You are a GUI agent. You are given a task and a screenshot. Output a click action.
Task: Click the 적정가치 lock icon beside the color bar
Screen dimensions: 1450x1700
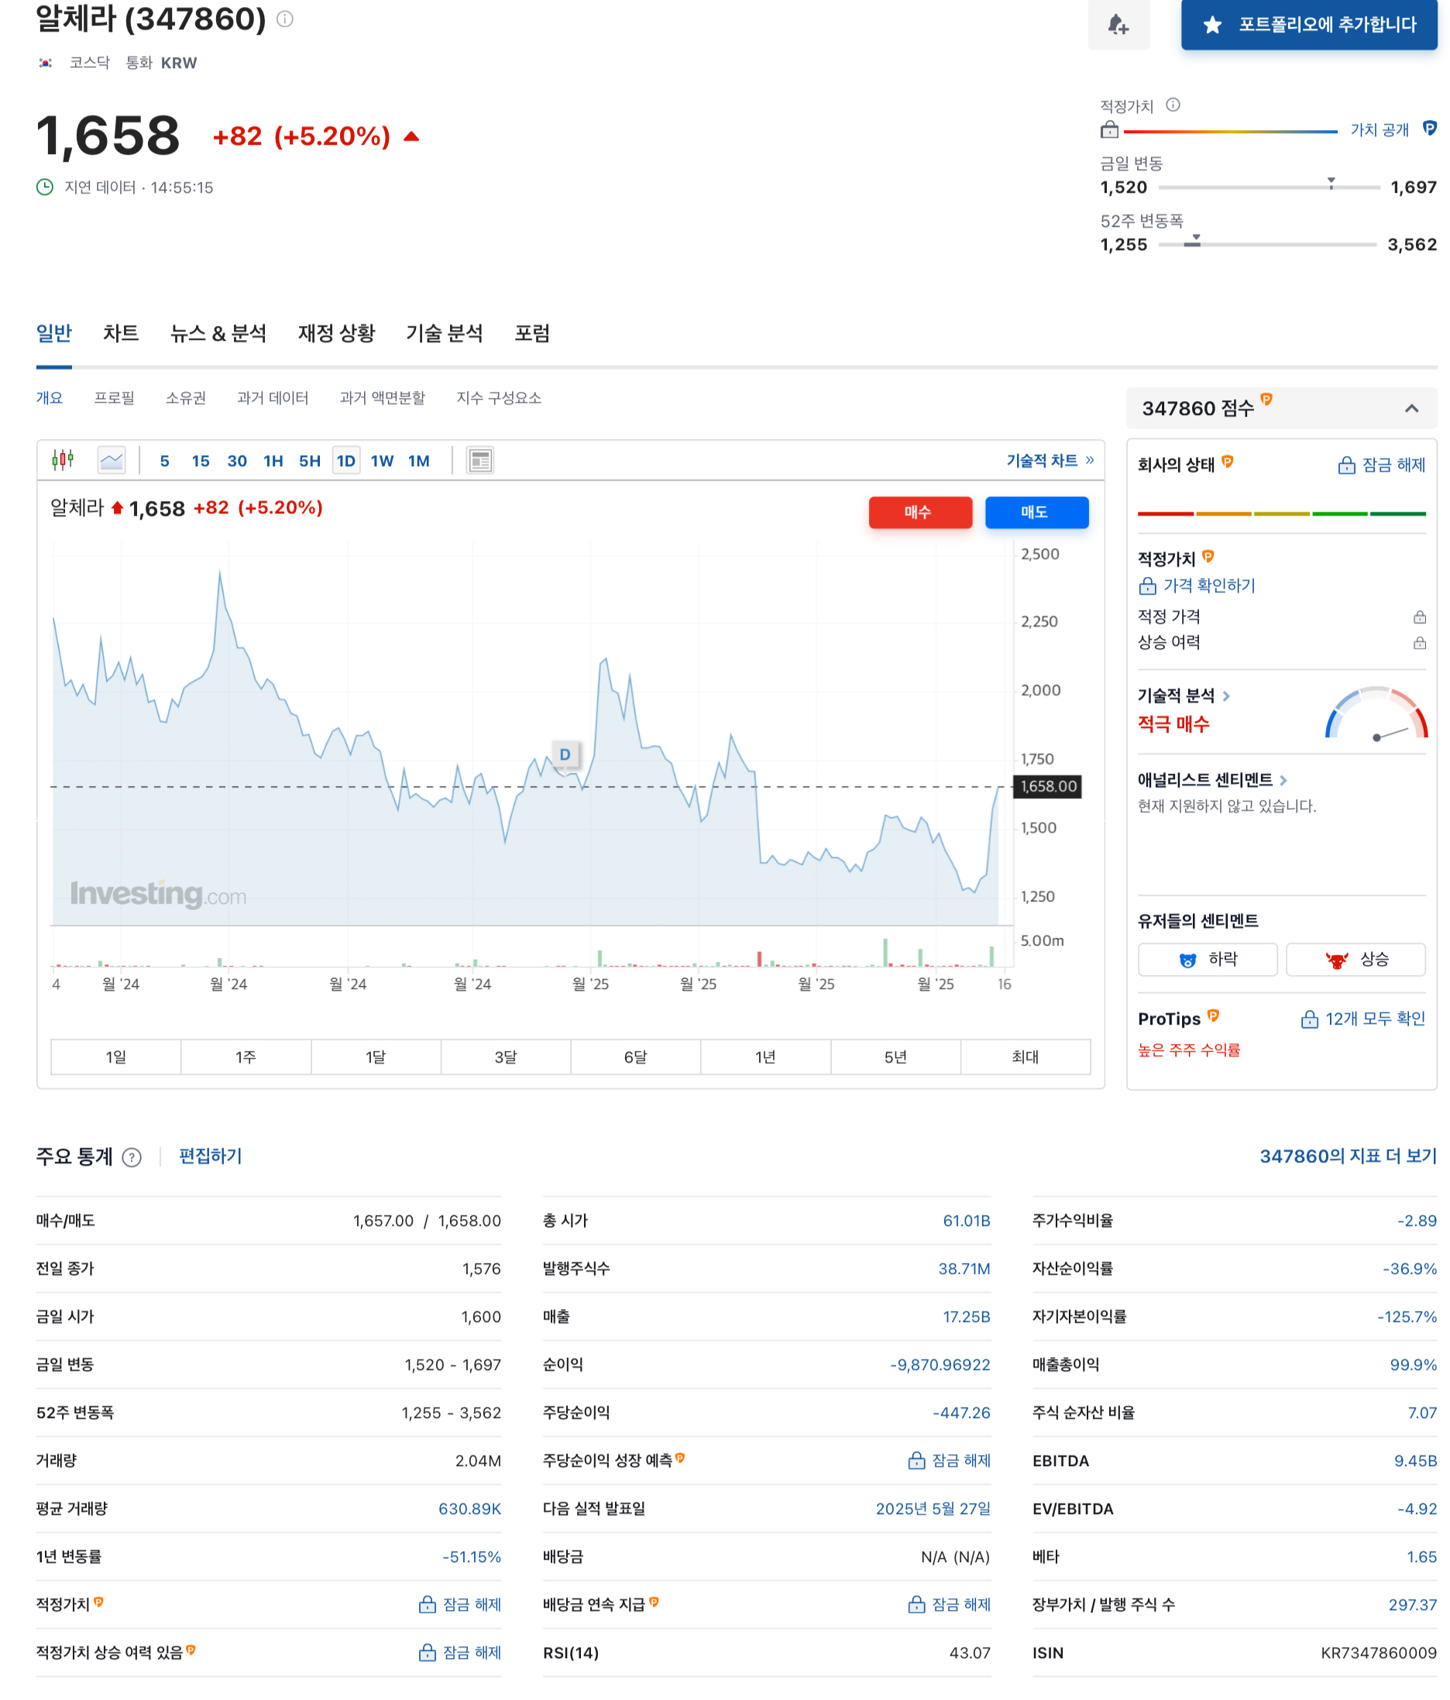[1109, 129]
